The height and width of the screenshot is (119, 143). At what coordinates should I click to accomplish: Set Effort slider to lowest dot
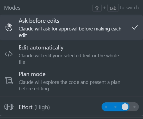point(106,107)
